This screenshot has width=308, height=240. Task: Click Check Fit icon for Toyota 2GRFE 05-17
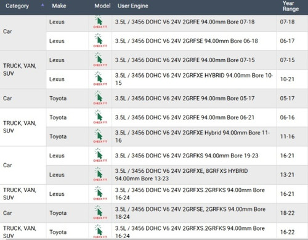100,98
